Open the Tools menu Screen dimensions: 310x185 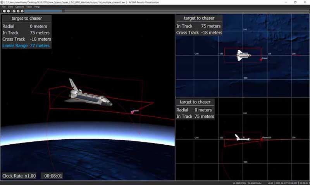point(29,7)
